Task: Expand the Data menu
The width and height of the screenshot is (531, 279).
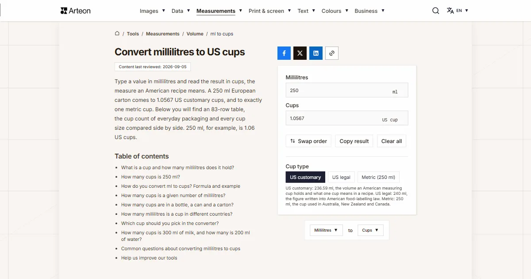Action: 181,11
